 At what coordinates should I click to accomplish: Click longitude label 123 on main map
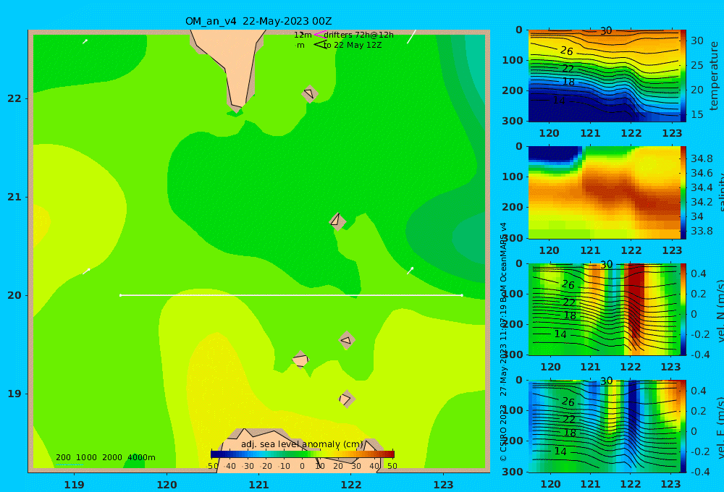click(x=443, y=485)
